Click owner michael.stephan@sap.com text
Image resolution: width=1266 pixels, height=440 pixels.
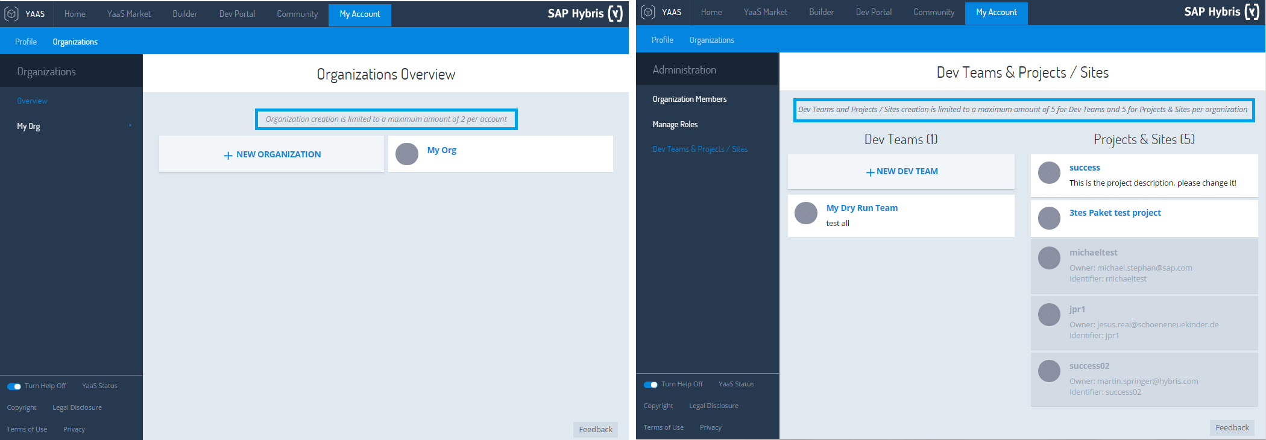[1131, 268]
